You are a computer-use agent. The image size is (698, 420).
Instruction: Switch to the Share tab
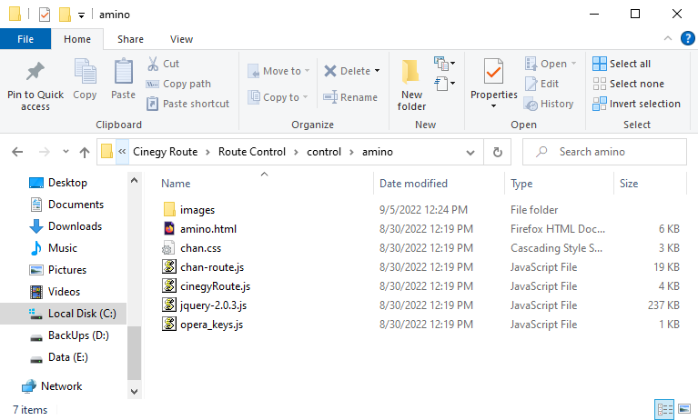point(130,39)
